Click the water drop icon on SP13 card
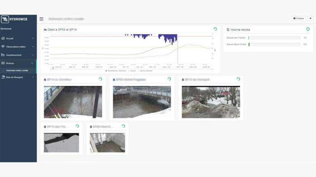This screenshot has height=177, width=316. (x=183, y=79)
